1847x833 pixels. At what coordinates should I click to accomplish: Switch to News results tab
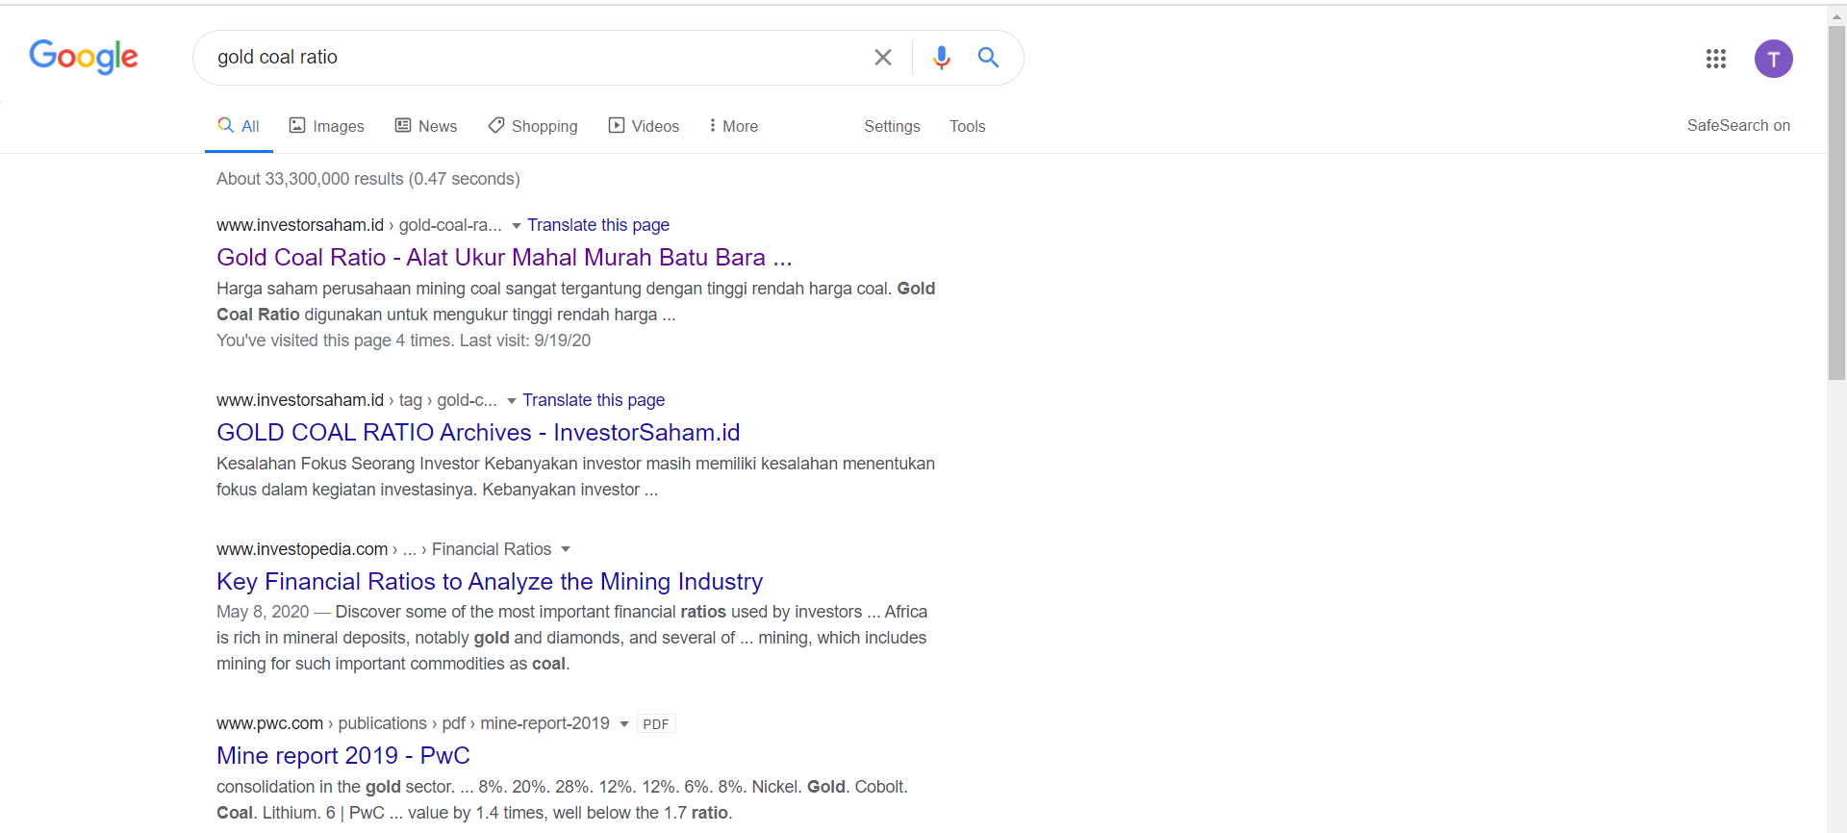(426, 126)
